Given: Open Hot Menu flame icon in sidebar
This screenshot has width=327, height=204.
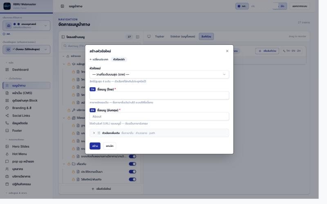Looking at the screenshot, I should [x=7, y=154].
